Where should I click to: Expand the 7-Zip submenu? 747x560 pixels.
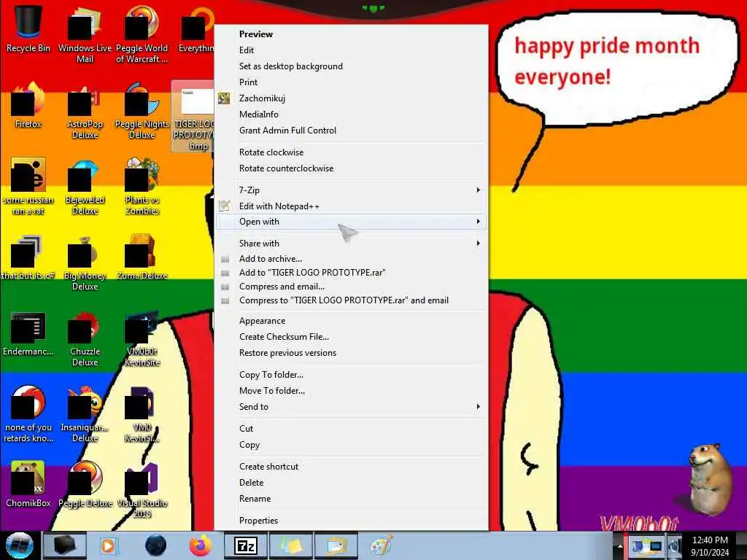tap(351, 190)
